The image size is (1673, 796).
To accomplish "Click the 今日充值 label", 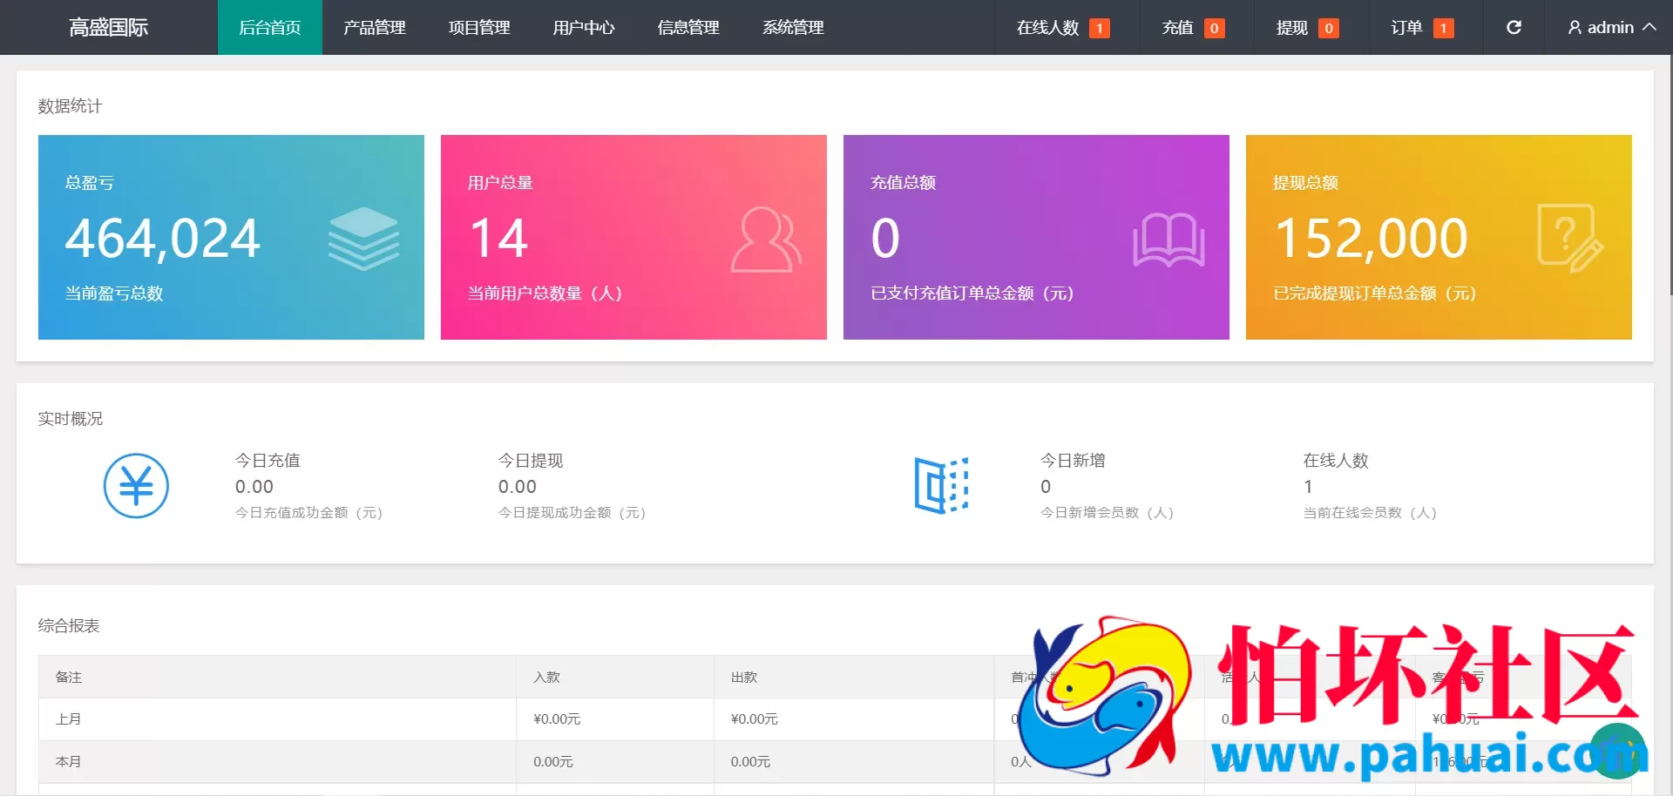I will click(x=268, y=460).
